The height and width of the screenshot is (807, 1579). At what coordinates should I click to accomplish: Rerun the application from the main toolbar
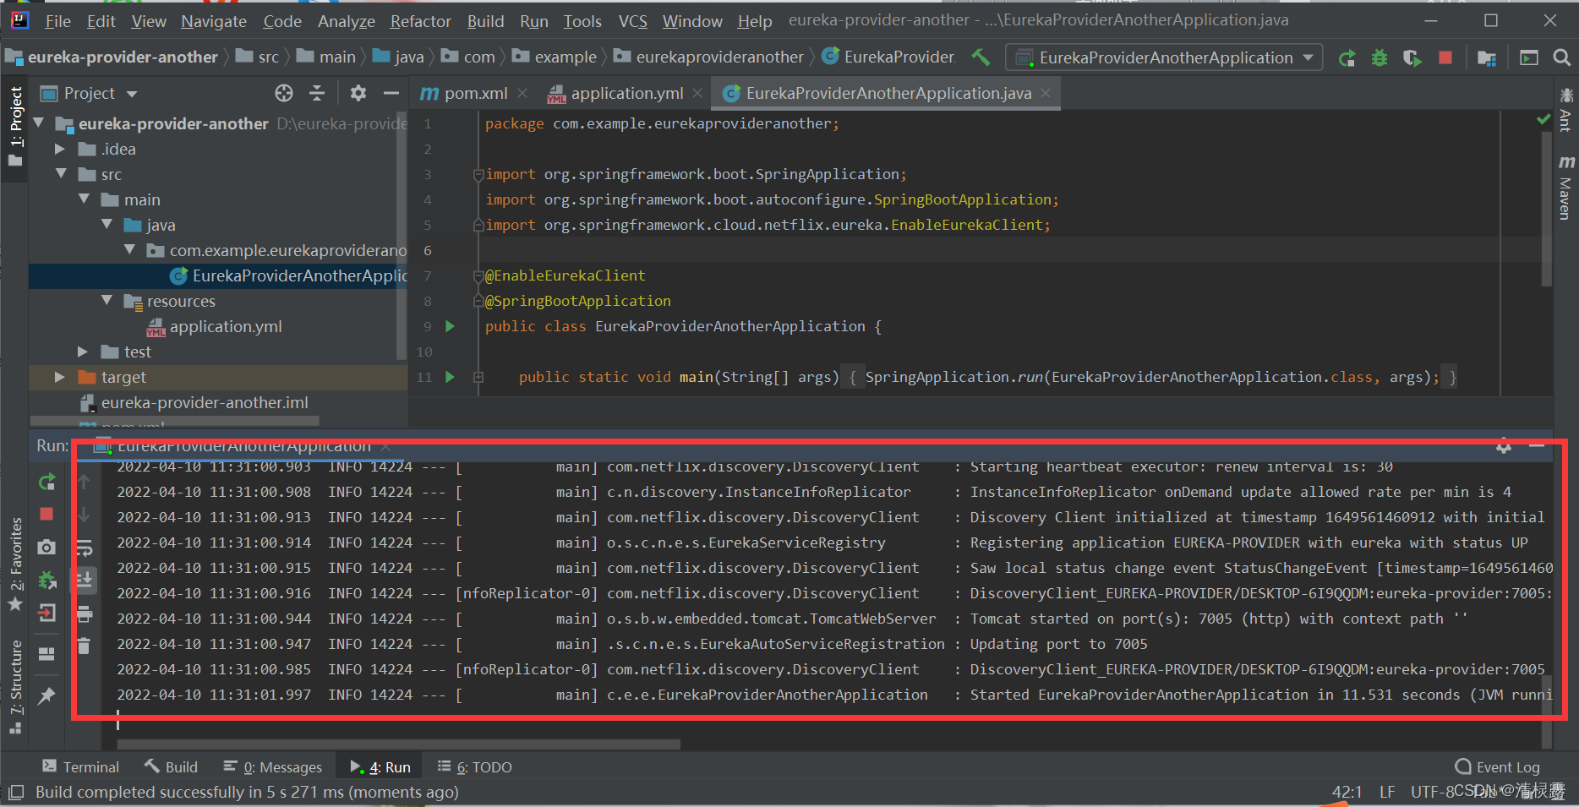pyautogui.click(x=1347, y=57)
